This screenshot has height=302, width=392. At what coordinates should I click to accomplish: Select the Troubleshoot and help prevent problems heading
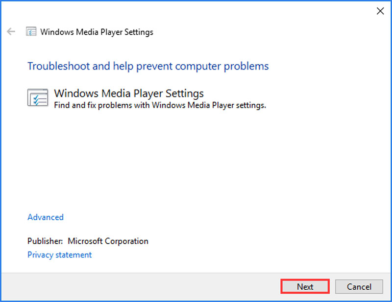[148, 66]
